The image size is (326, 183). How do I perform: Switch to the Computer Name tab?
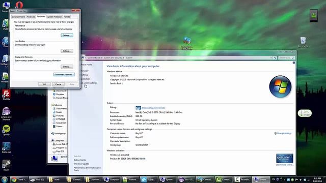pyautogui.click(x=18, y=17)
